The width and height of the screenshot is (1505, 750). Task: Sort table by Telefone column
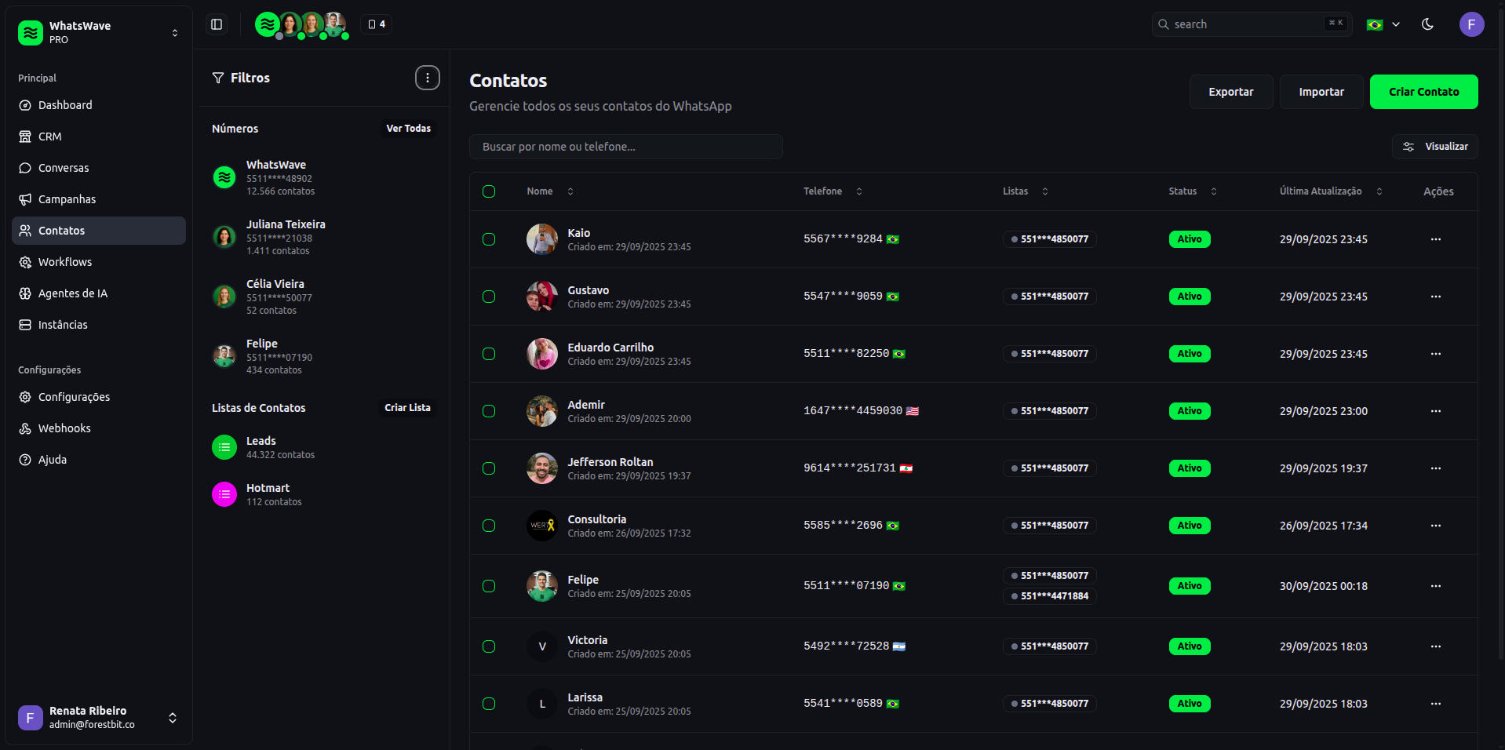833,191
